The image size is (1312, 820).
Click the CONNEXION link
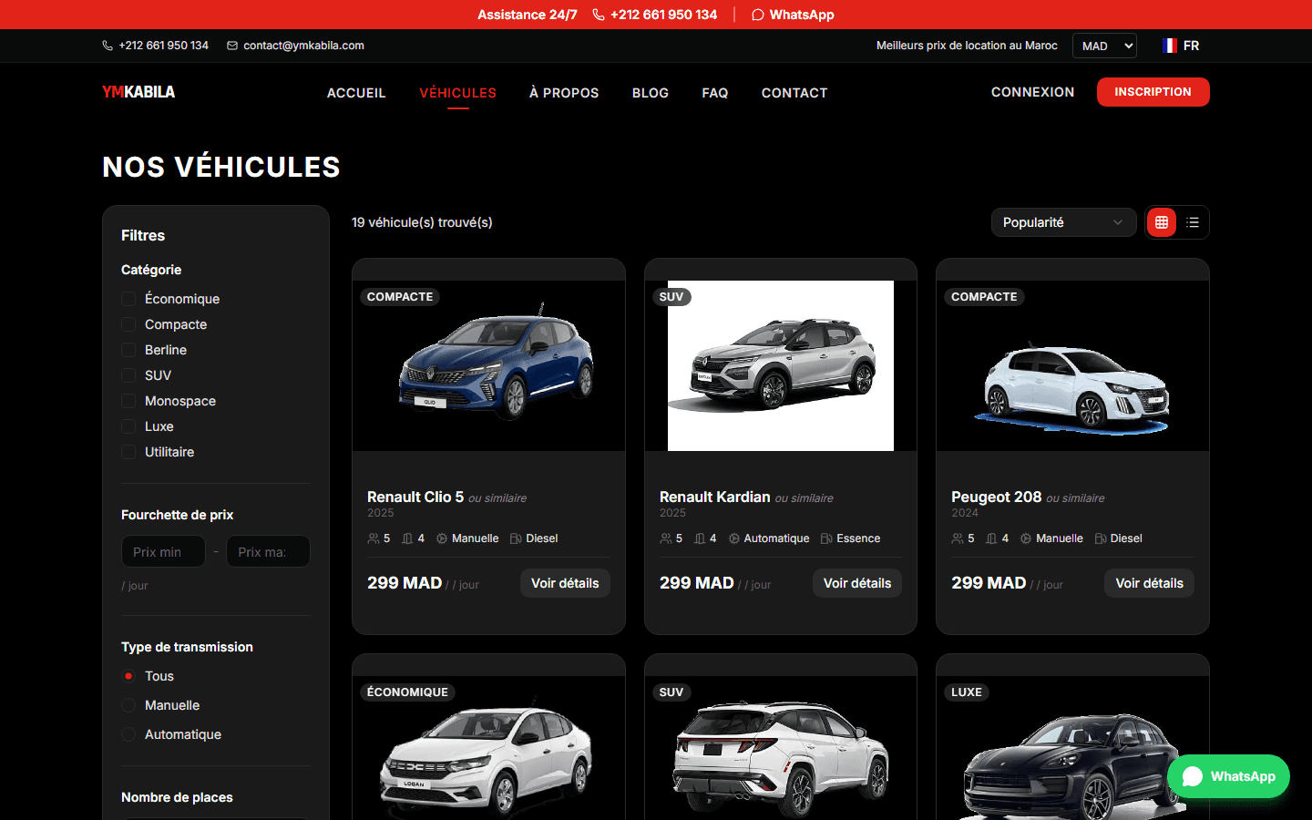(1032, 92)
